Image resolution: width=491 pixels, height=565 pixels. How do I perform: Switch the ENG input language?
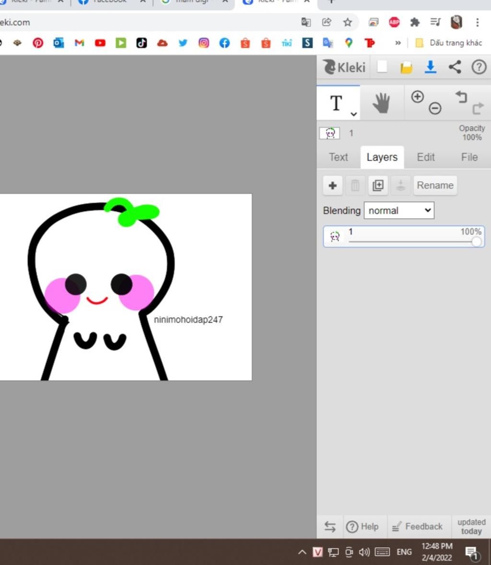pos(404,552)
